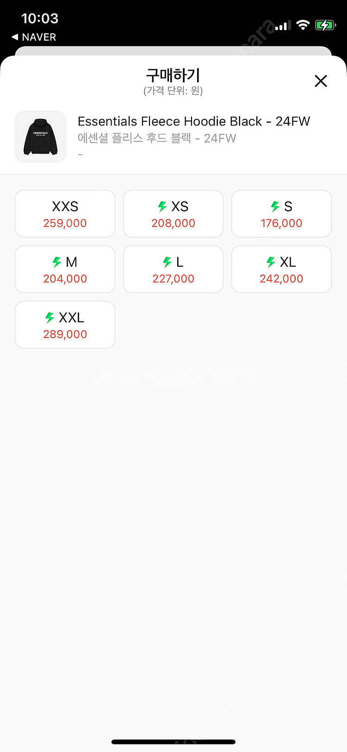This screenshot has width=347, height=752.
Task: Tap the lightning icon beside size M
Action: (57, 262)
